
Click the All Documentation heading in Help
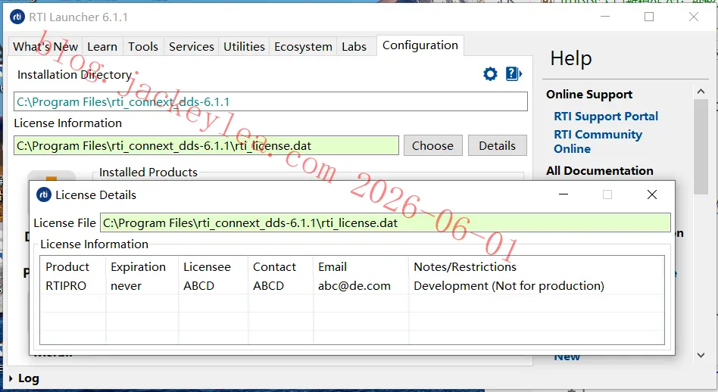pyautogui.click(x=599, y=170)
